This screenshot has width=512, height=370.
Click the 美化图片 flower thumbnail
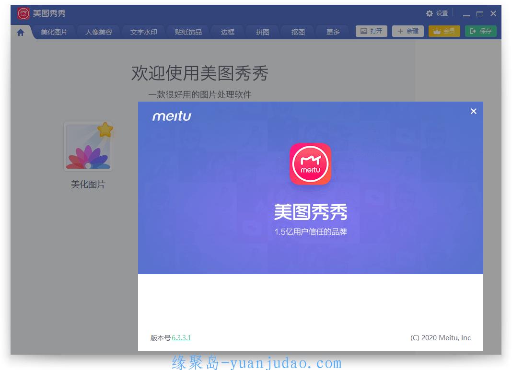(88, 147)
